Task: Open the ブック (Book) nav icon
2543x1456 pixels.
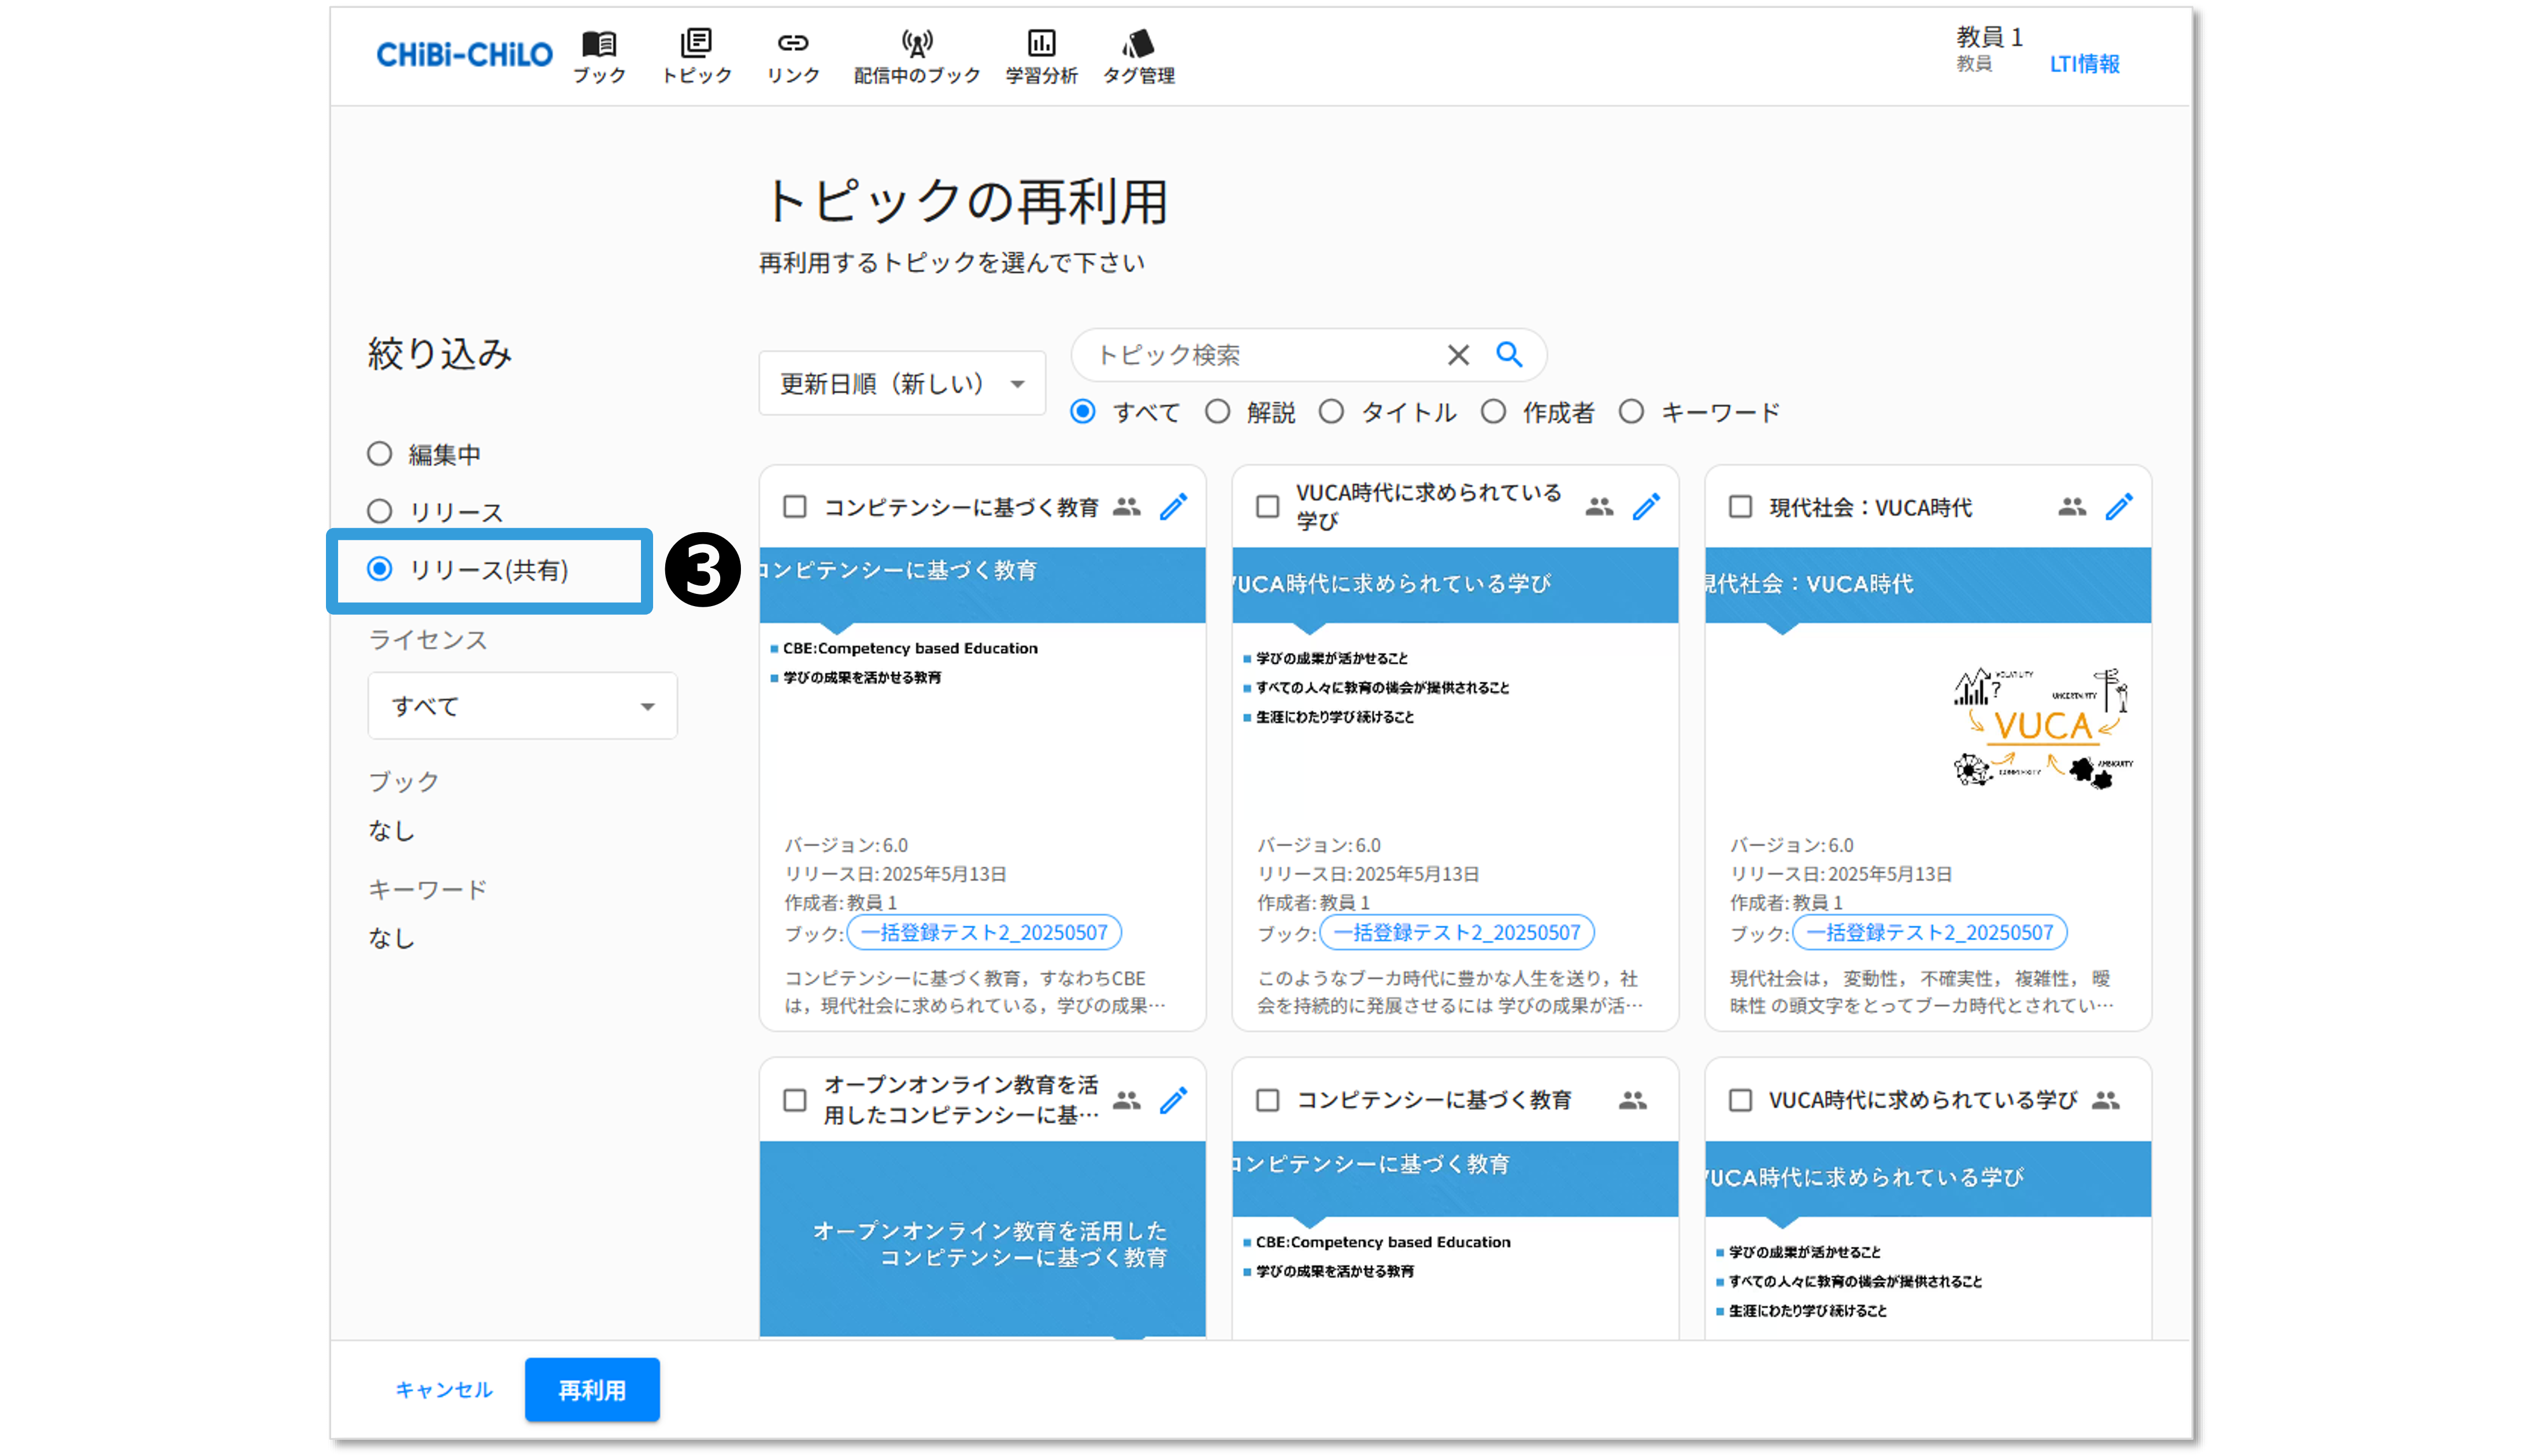Action: (x=599, y=45)
